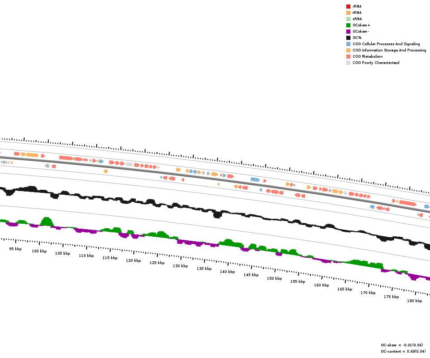Click the long salmon gene arrow near 175 kbp
This screenshot has height=358, width=430.
408,203
